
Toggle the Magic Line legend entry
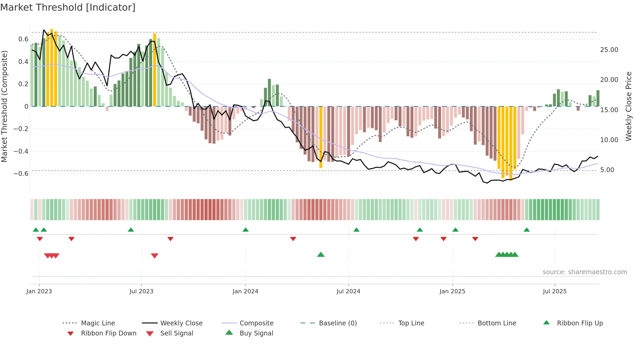point(89,323)
